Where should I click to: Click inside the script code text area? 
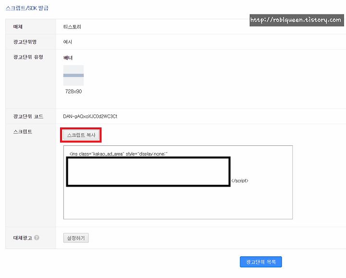tap(178, 182)
